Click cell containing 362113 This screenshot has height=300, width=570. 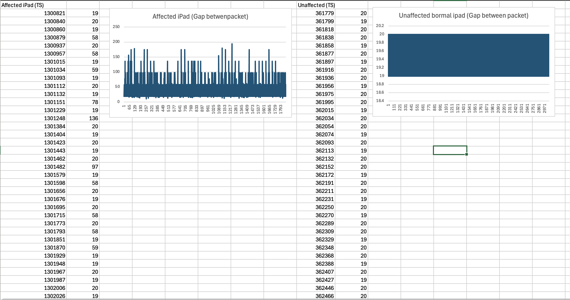[324, 151]
